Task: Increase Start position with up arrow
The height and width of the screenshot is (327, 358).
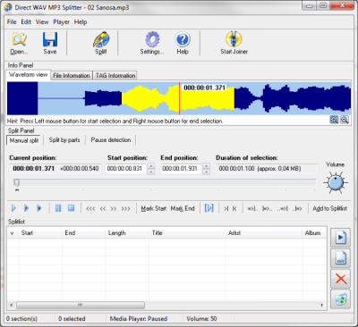Action: point(151,166)
